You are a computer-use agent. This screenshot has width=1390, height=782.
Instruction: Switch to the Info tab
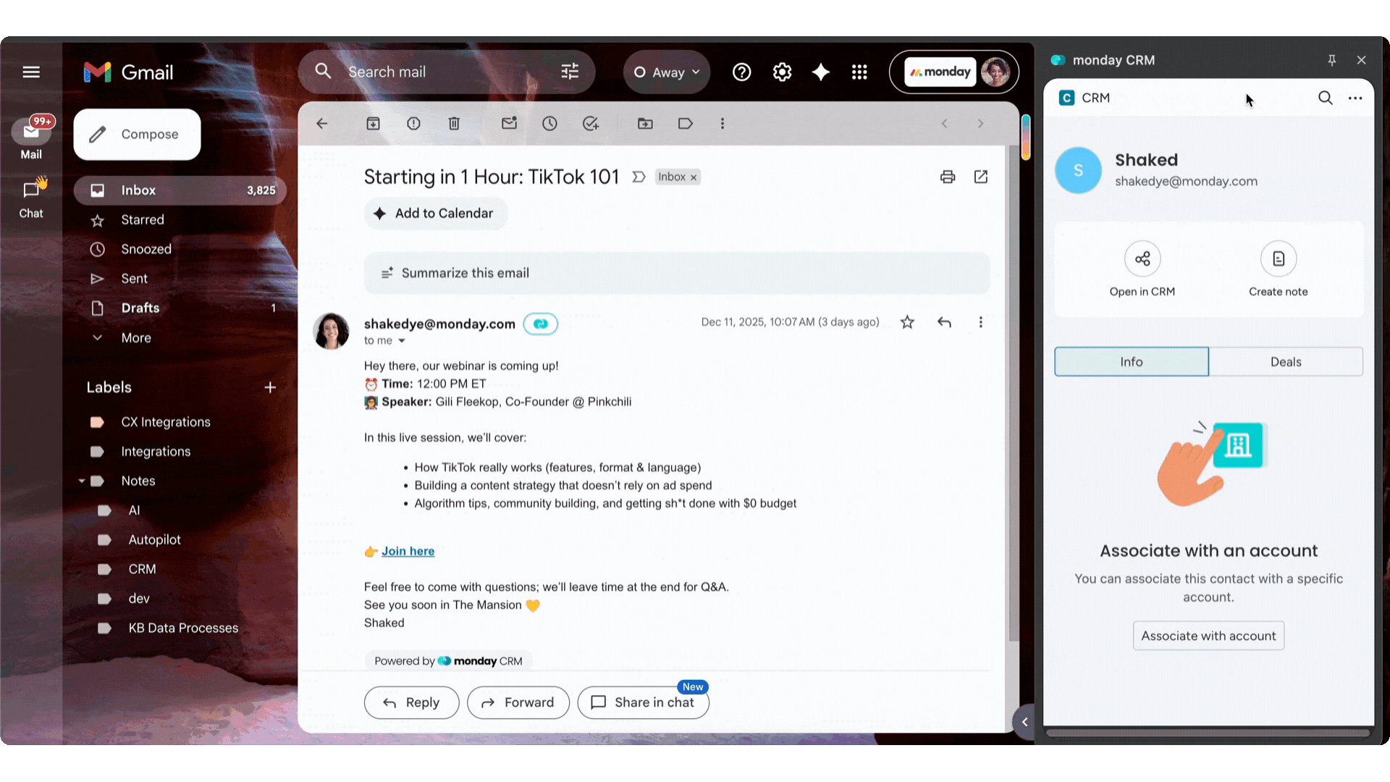[1132, 362]
